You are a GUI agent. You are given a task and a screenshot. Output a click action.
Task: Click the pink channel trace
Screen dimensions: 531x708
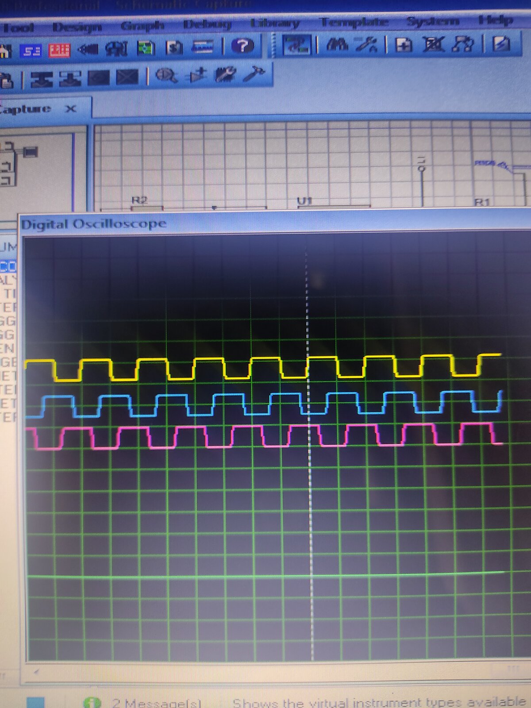coord(264,436)
